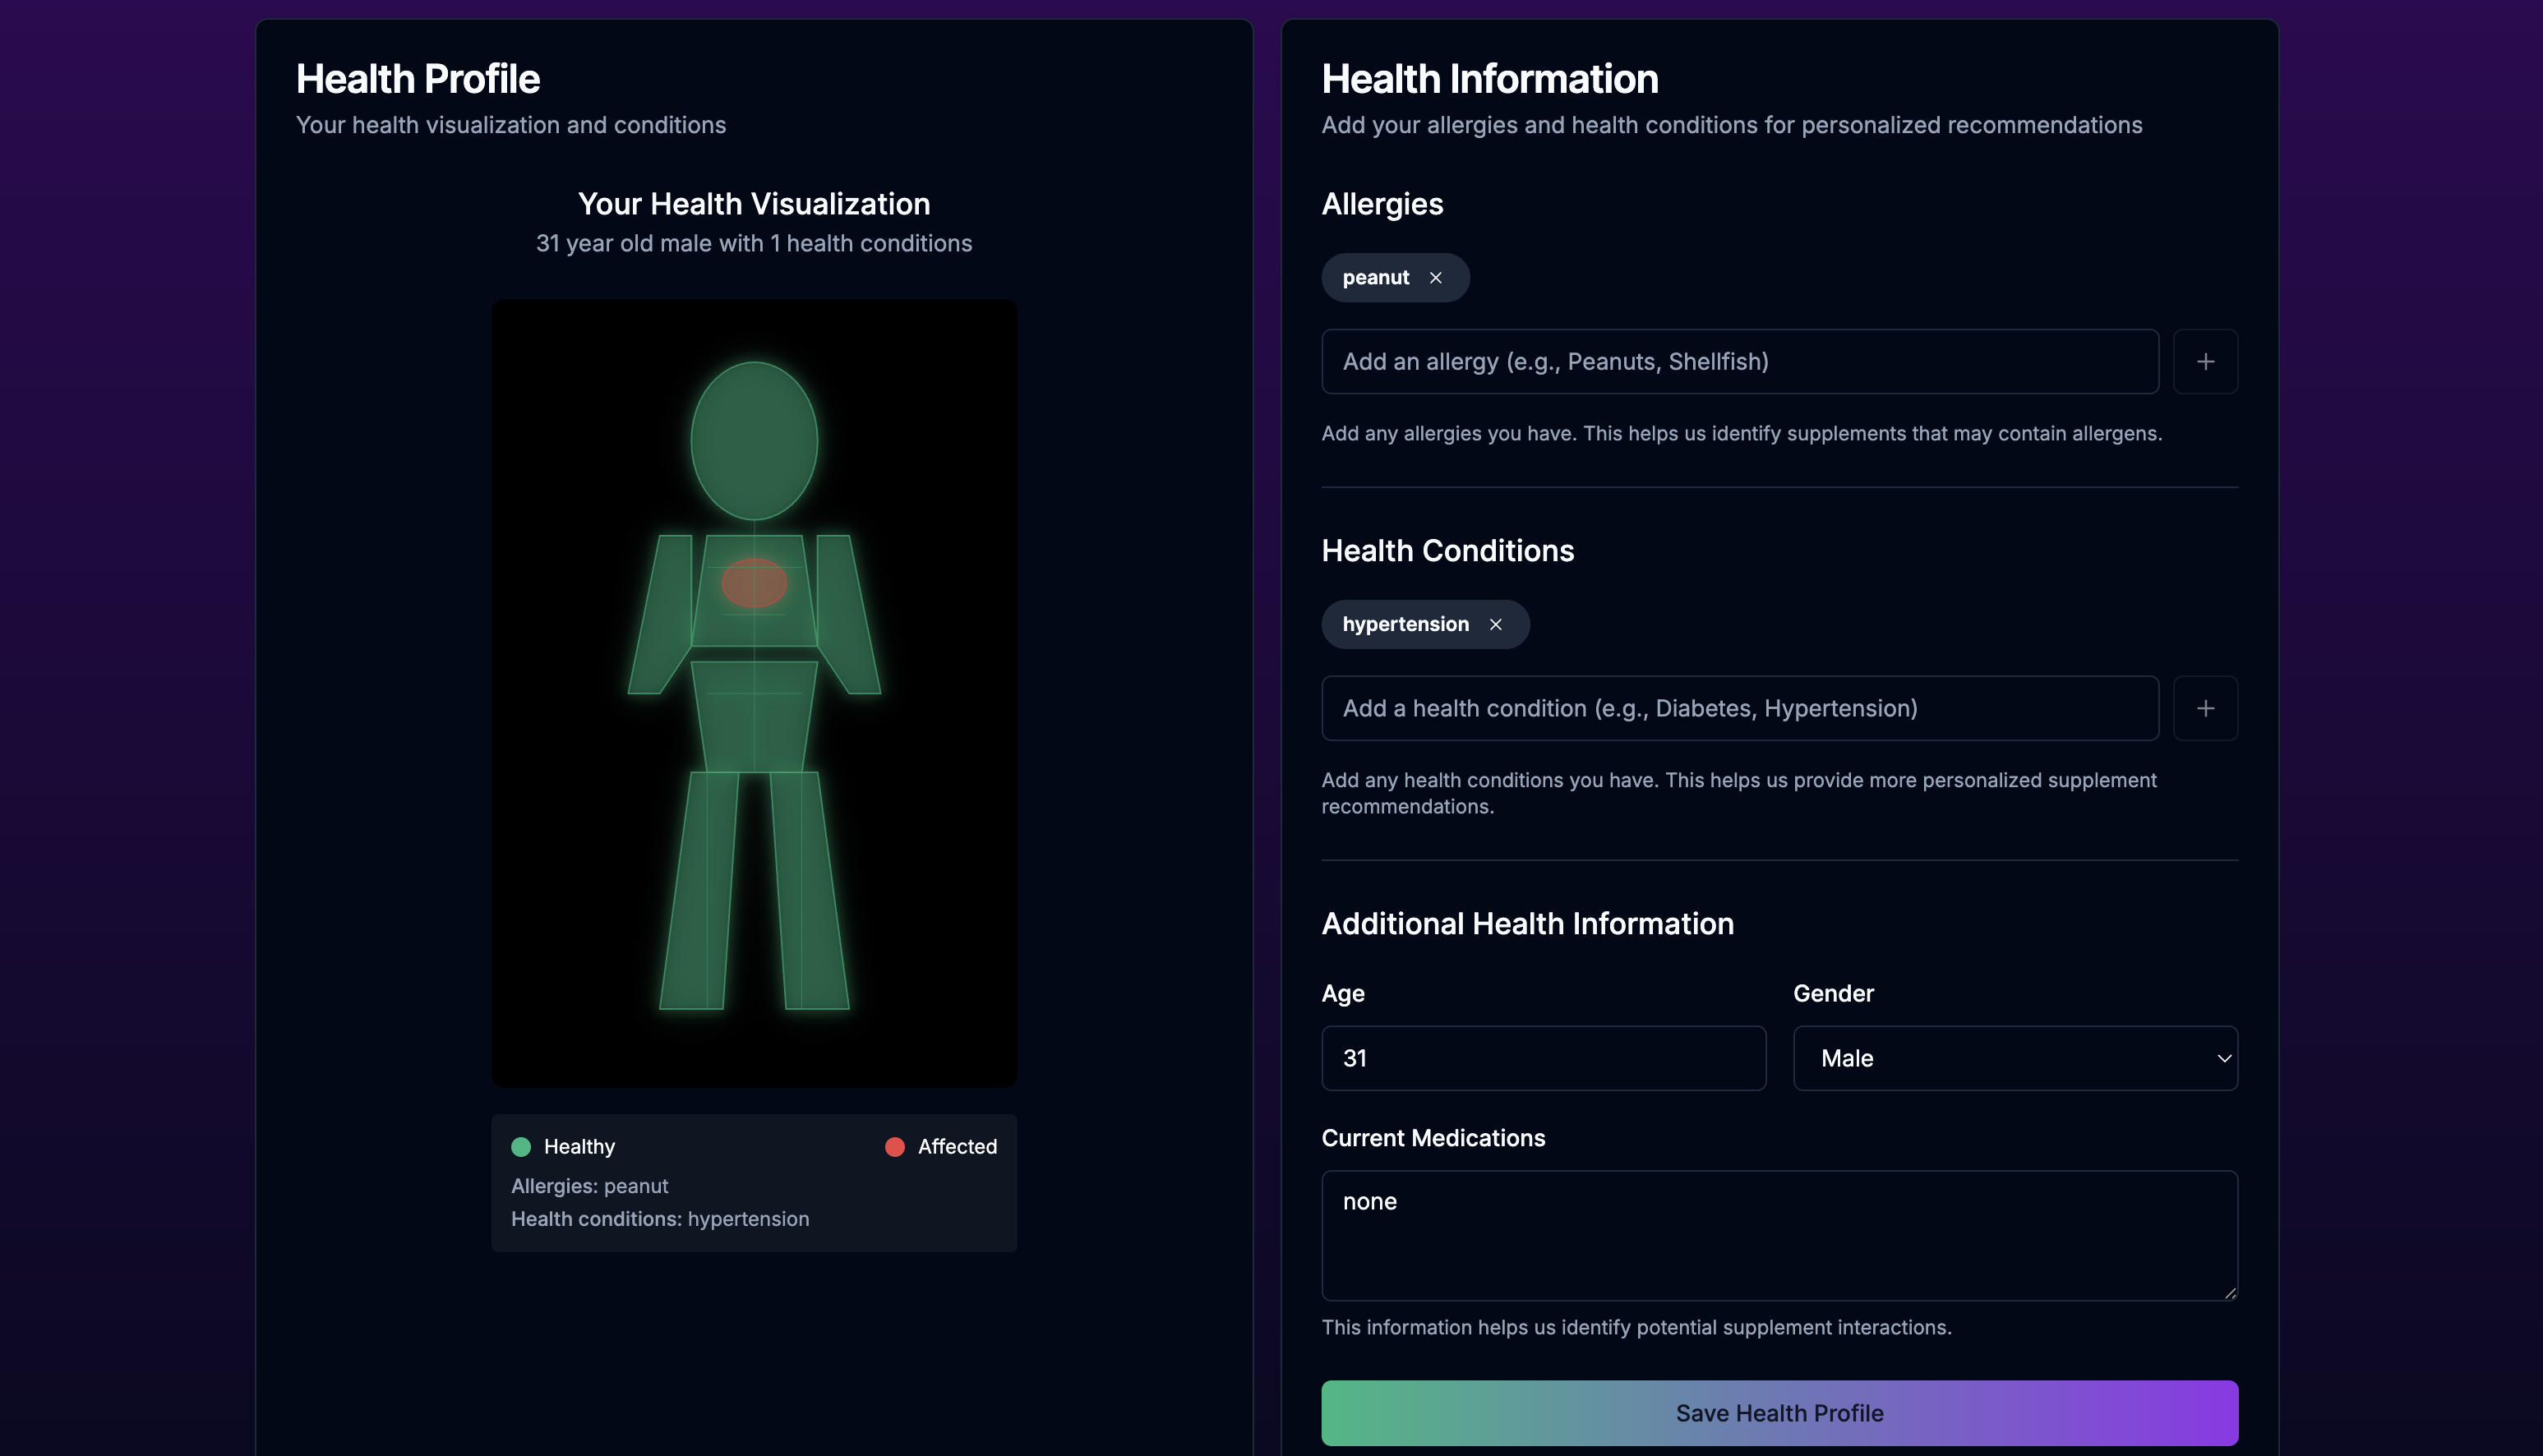This screenshot has height=1456, width=2543.
Task: Remove the hypertension condition tag
Action: click(1495, 625)
